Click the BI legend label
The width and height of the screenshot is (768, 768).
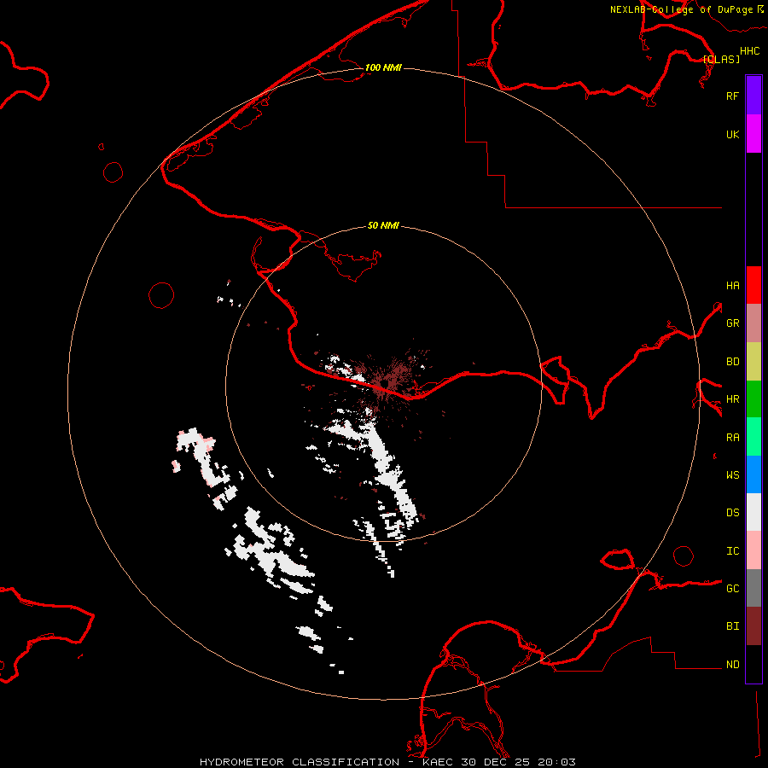tap(732, 626)
